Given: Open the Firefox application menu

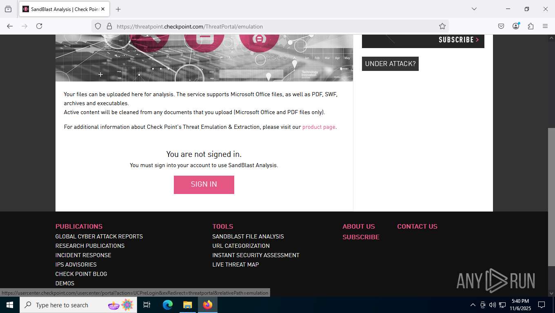Looking at the screenshot, I should pyautogui.click(x=545, y=26).
